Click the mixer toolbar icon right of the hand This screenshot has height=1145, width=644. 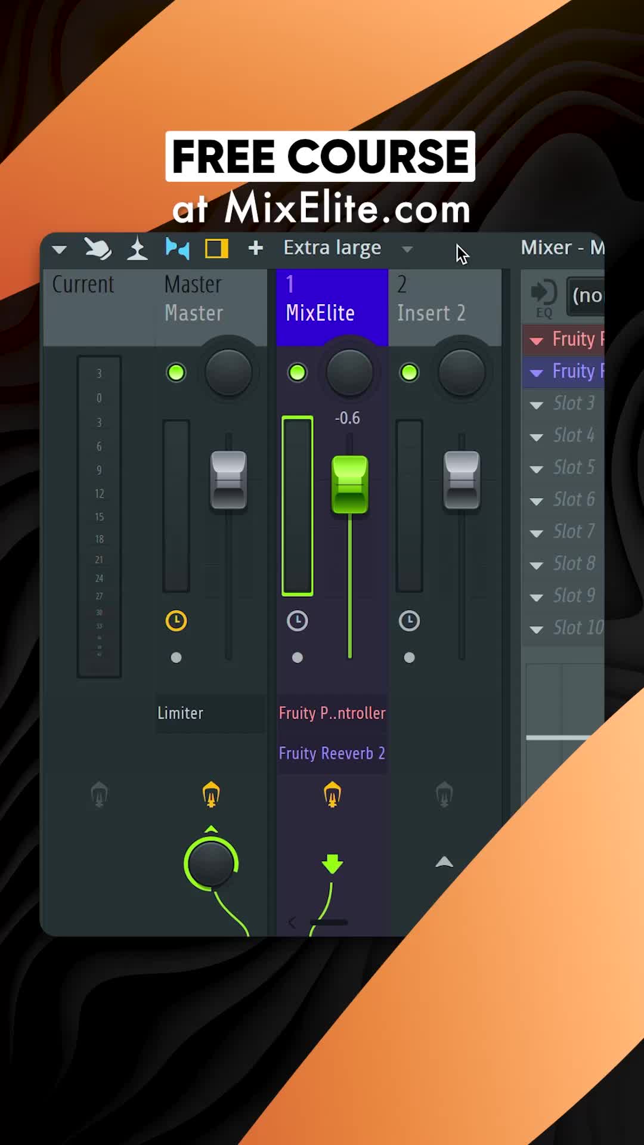[x=138, y=248]
